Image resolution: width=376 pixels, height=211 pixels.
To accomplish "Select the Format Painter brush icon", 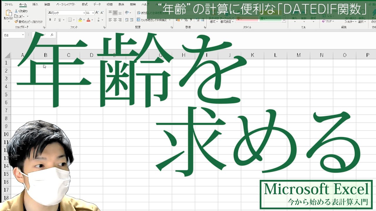I will [16, 21].
